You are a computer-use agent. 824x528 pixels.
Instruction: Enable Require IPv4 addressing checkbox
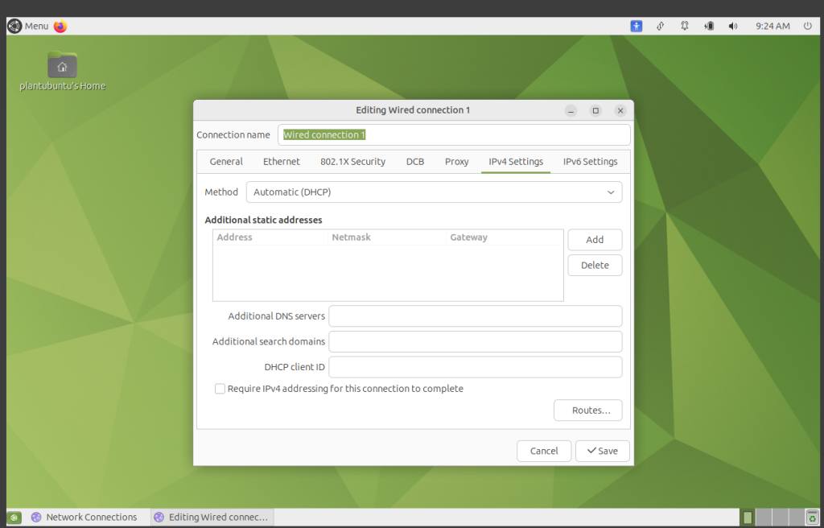(220, 389)
